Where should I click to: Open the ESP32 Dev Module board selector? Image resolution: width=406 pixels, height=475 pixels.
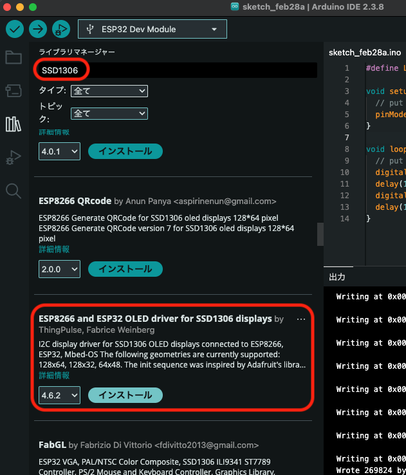click(x=152, y=29)
